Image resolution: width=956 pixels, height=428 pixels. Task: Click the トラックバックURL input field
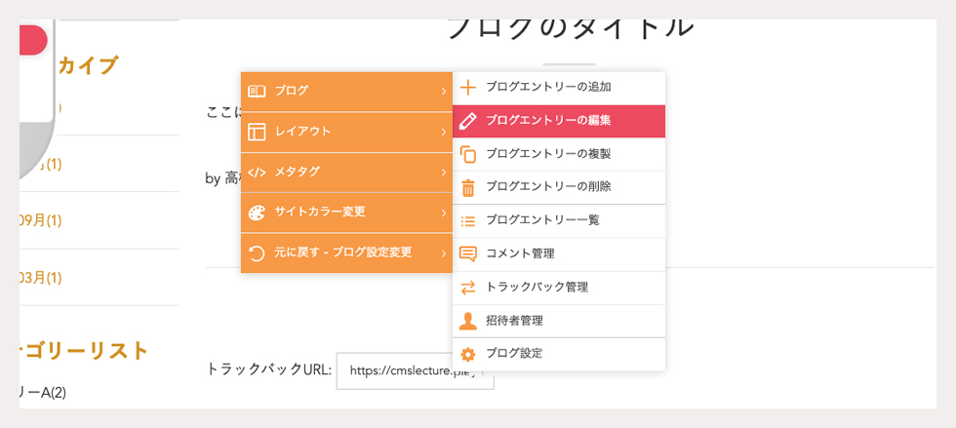415,370
